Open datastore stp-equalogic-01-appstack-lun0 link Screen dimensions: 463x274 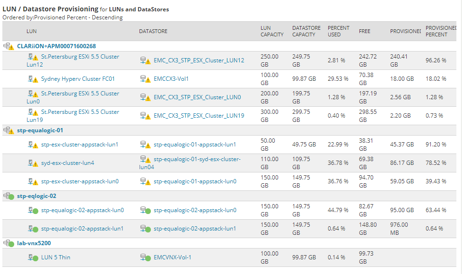point(195,181)
